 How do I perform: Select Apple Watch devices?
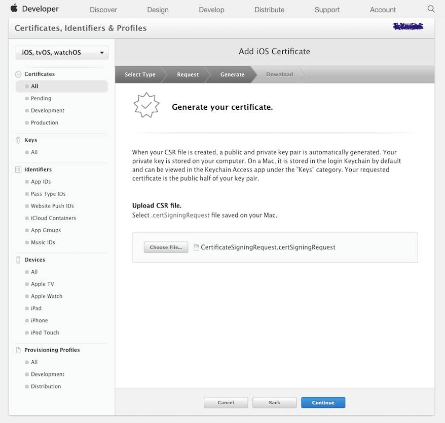pyautogui.click(x=47, y=297)
